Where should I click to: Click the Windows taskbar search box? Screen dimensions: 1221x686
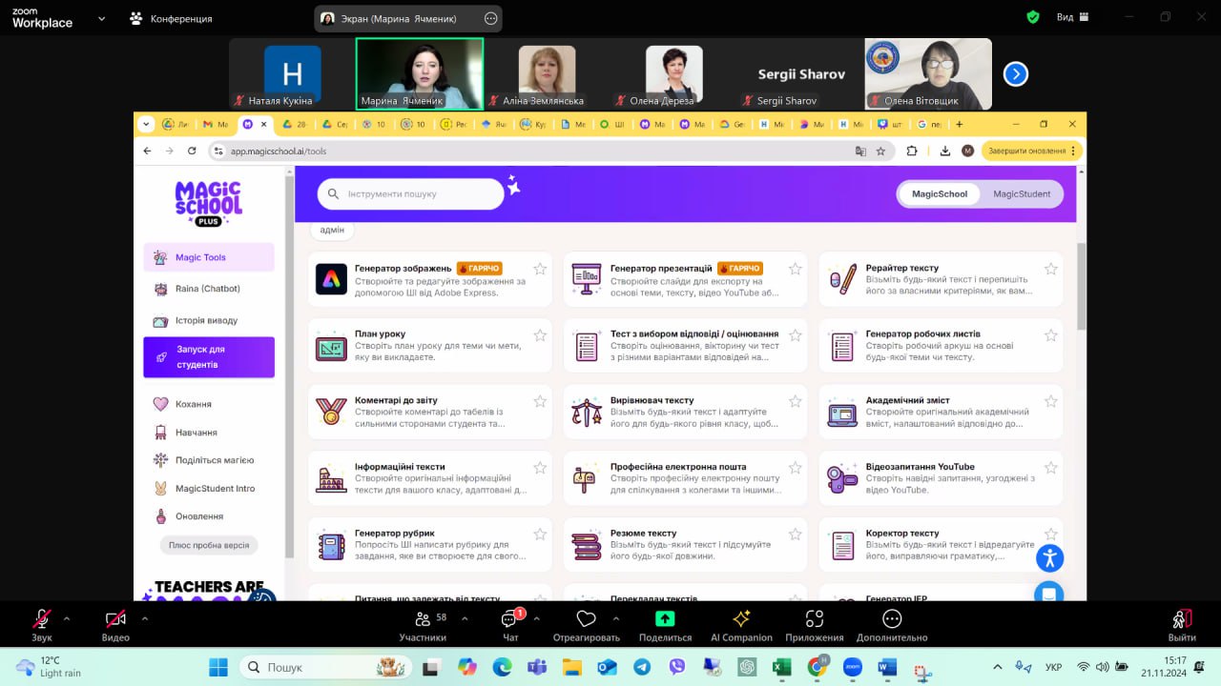[x=327, y=667]
